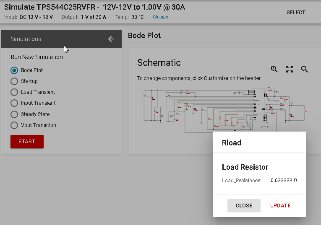Viewport: 321px width, 225px height.
Task: Click UPDATE in the Rload dialog
Action: pos(280,206)
